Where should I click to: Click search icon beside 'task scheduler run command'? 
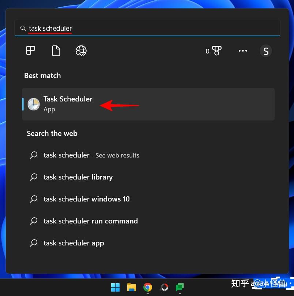pos(34,221)
